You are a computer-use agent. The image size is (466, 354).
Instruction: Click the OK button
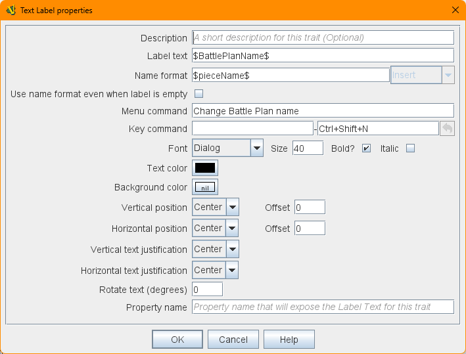pos(177,340)
